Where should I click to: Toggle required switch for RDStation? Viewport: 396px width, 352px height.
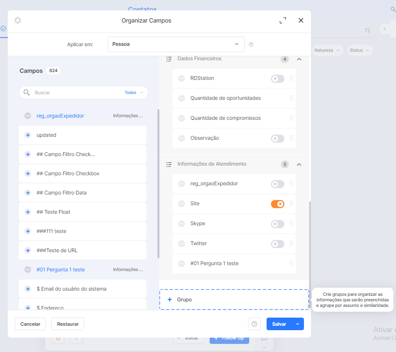point(278,78)
